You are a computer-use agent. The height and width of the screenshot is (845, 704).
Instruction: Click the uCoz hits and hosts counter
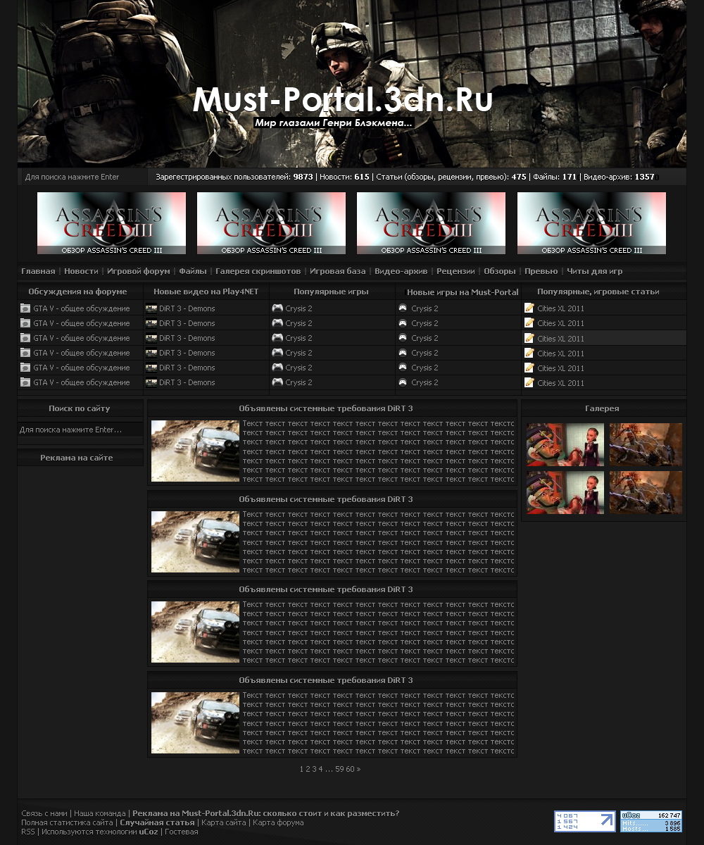[651, 821]
